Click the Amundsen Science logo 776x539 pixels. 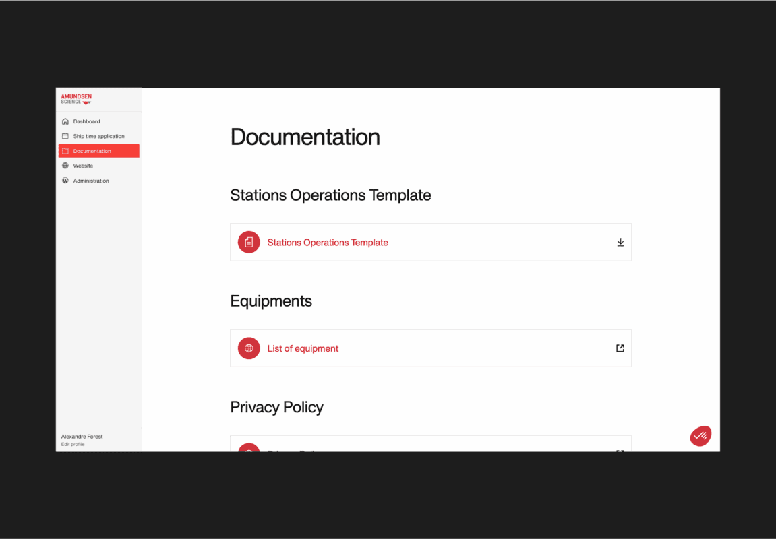click(76, 99)
